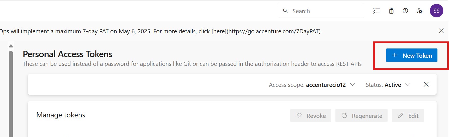Expand the Status Active dropdown
This screenshot has height=137, width=449.
coord(408,85)
